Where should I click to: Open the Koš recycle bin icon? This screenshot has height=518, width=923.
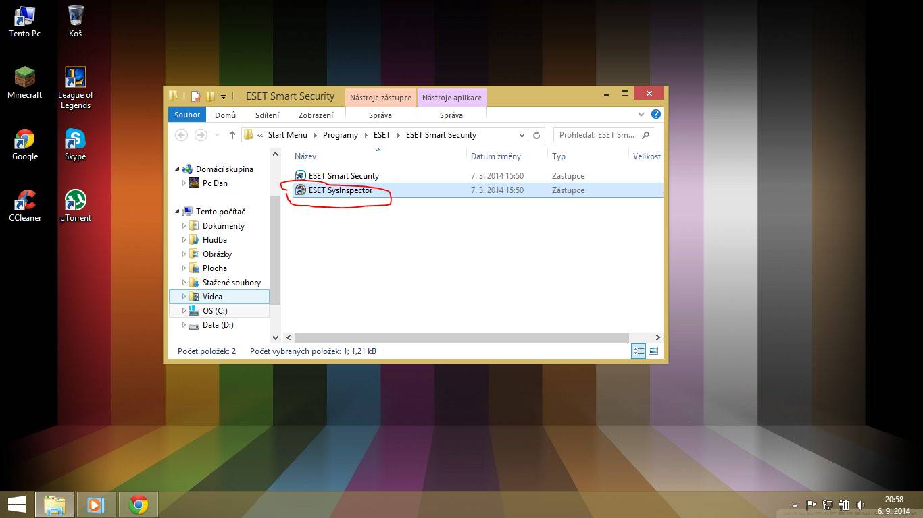pyautogui.click(x=75, y=21)
